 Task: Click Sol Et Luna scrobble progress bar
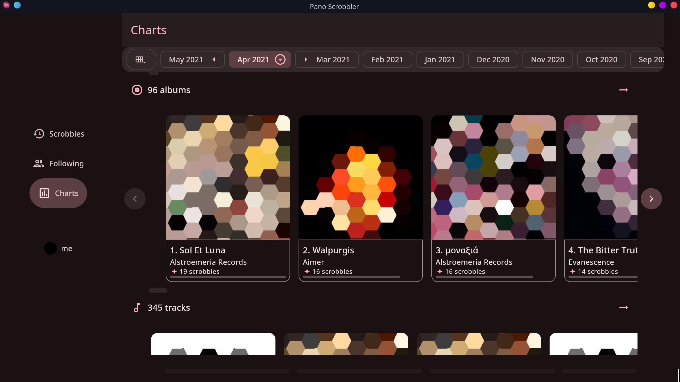coord(228,277)
